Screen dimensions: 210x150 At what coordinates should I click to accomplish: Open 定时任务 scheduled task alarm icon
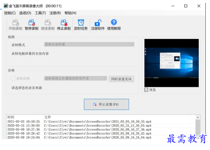[81, 23]
